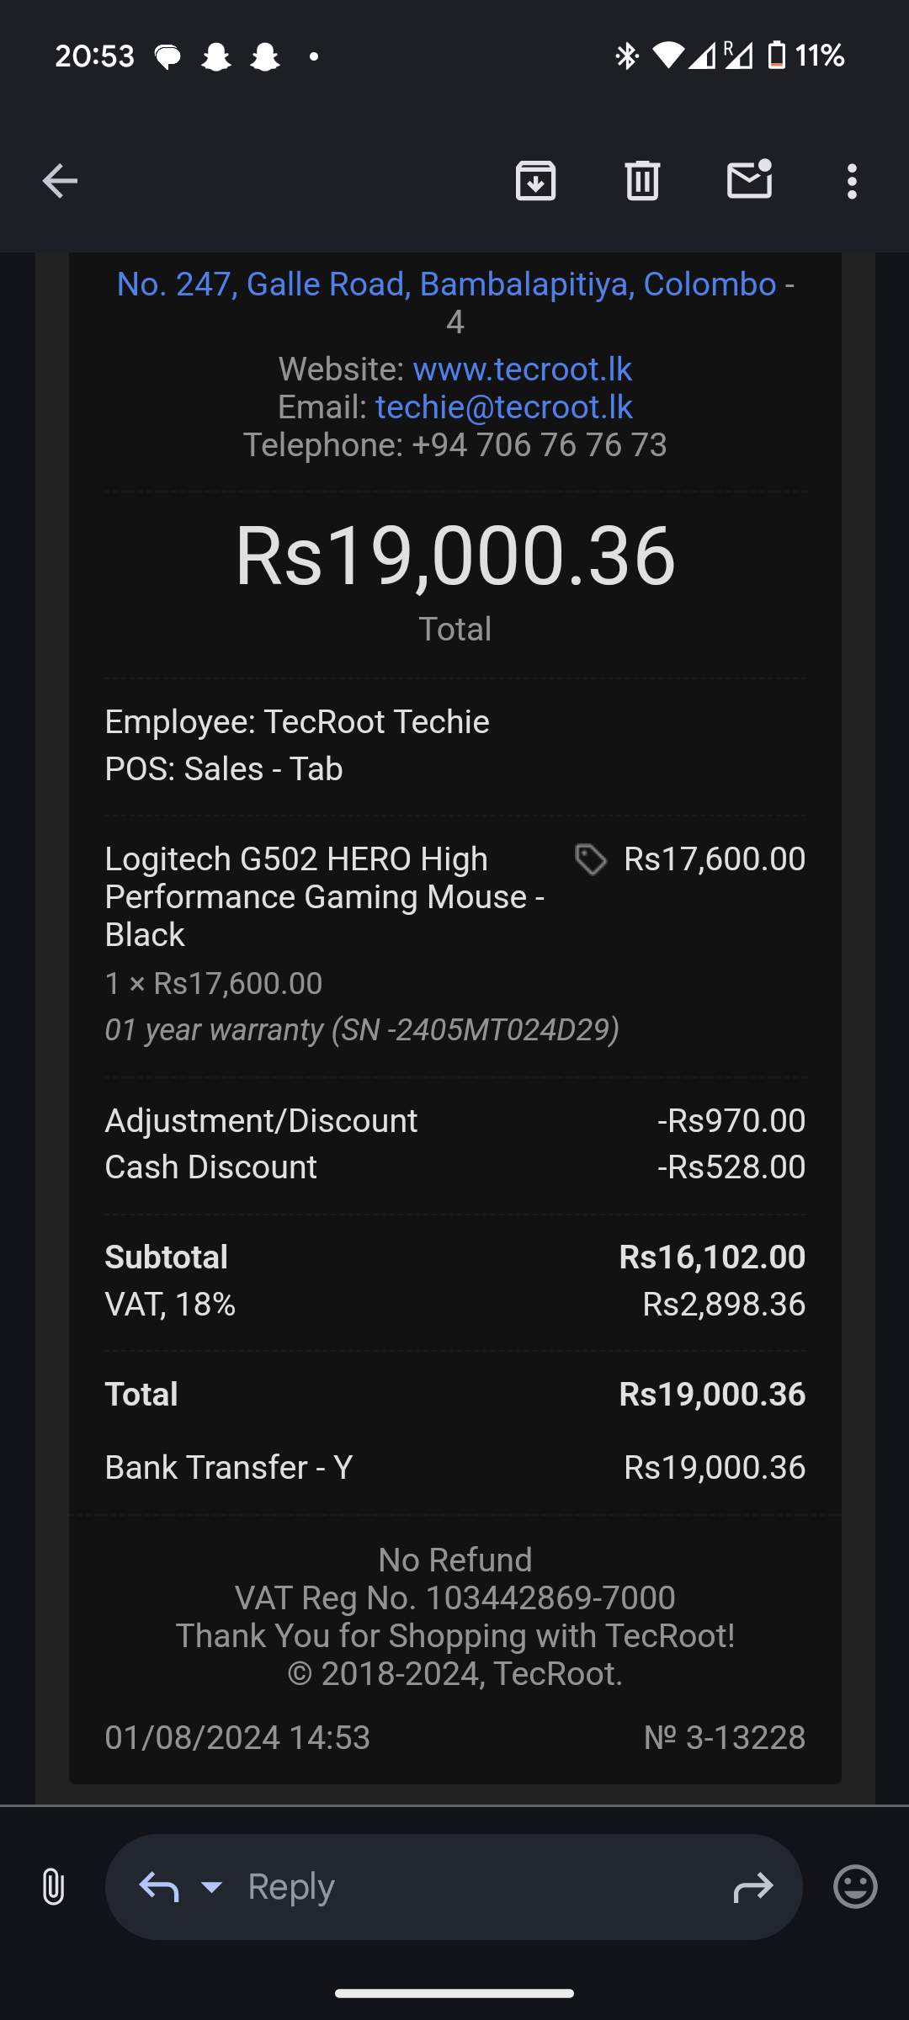909x2020 pixels.
Task: Open the emoji reaction picker
Action: tap(855, 1886)
